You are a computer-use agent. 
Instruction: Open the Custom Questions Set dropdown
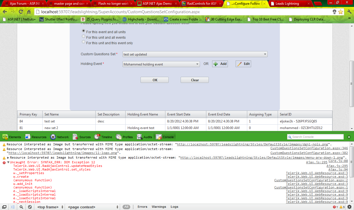(195, 54)
